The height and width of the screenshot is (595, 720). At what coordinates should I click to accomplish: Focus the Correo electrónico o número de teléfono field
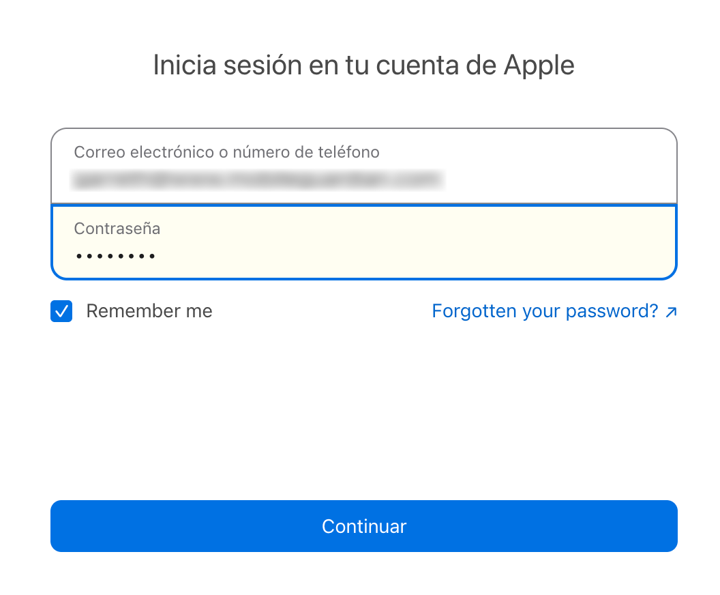click(364, 166)
